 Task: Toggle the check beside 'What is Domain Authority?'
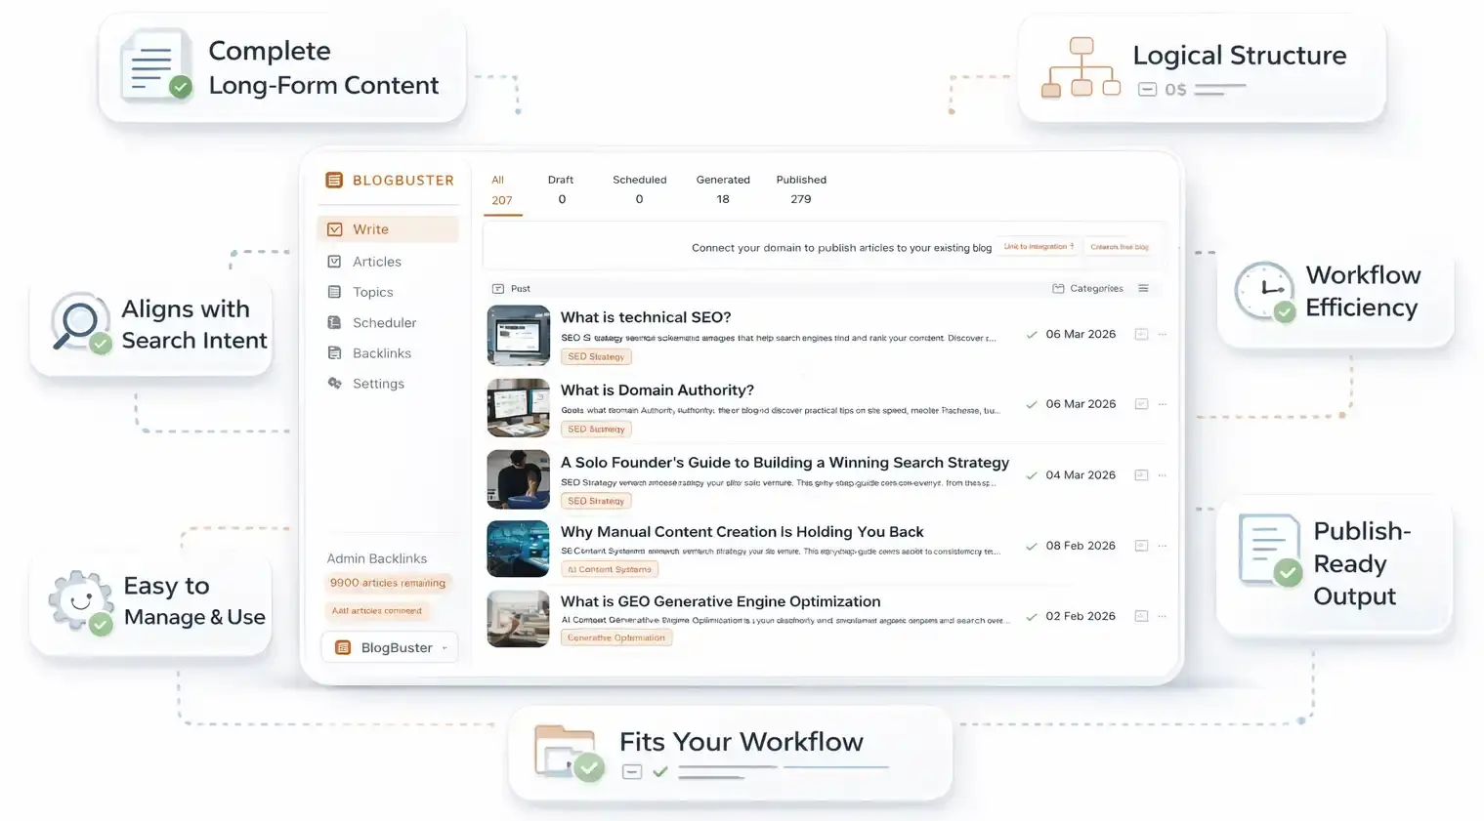1032,403
